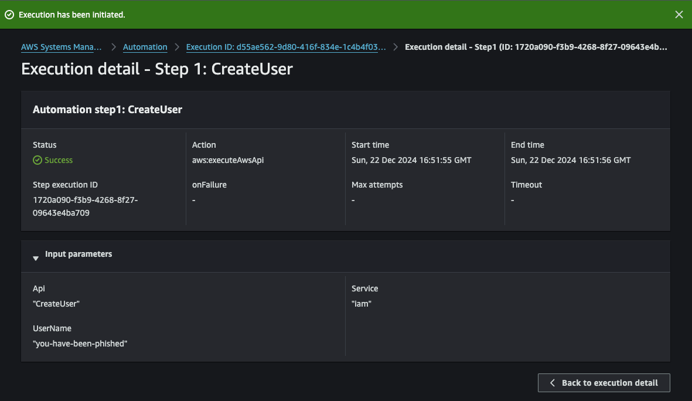
Task: Click the Back to execution detail button
Action: tap(604, 383)
